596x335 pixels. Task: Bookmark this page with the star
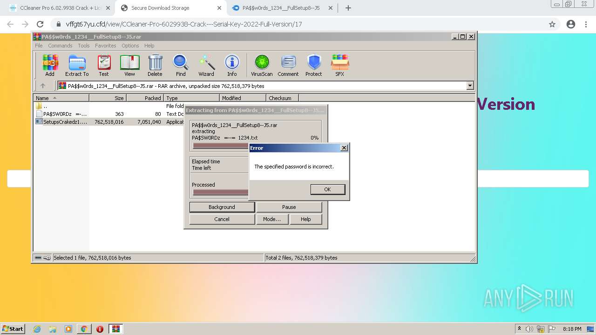click(x=552, y=24)
